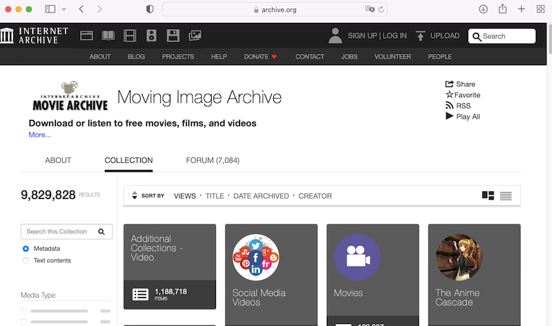Sort by DATE ARCHIVED
Viewport: 552px width, 326px height.
[262, 196]
